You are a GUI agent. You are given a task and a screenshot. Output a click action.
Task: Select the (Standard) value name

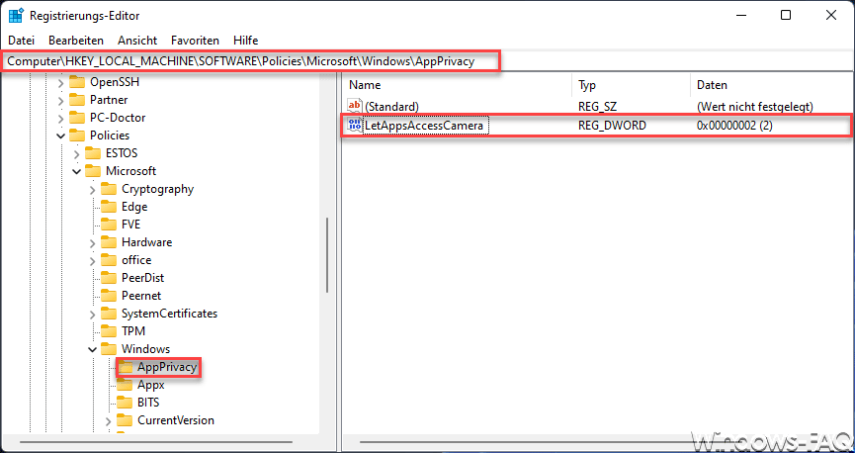(x=391, y=107)
